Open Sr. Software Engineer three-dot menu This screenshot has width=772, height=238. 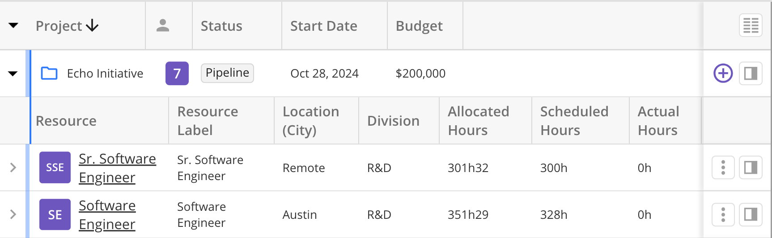(x=723, y=168)
